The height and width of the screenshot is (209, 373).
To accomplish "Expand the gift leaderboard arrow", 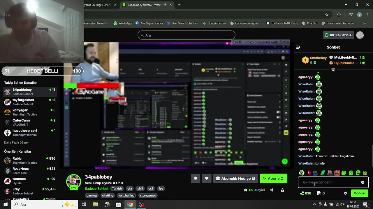I will point(333,70).
